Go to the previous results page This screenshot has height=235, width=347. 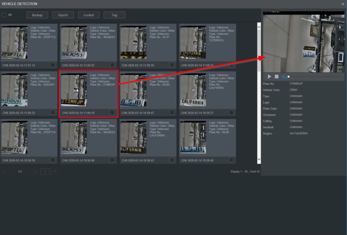(x=12, y=171)
